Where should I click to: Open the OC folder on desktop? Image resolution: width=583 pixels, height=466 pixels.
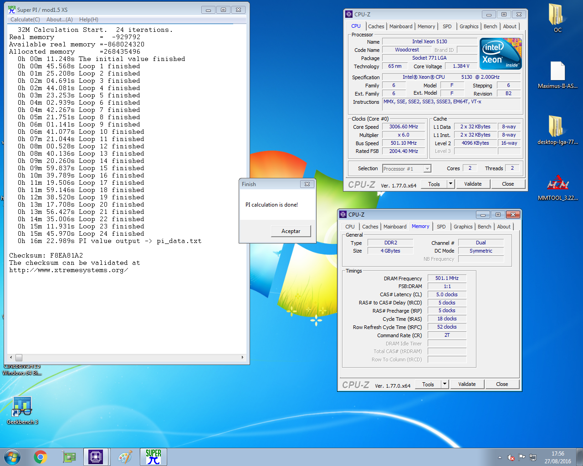point(557,18)
